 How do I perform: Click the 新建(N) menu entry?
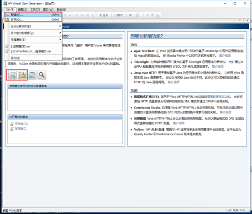[x=33, y=15]
